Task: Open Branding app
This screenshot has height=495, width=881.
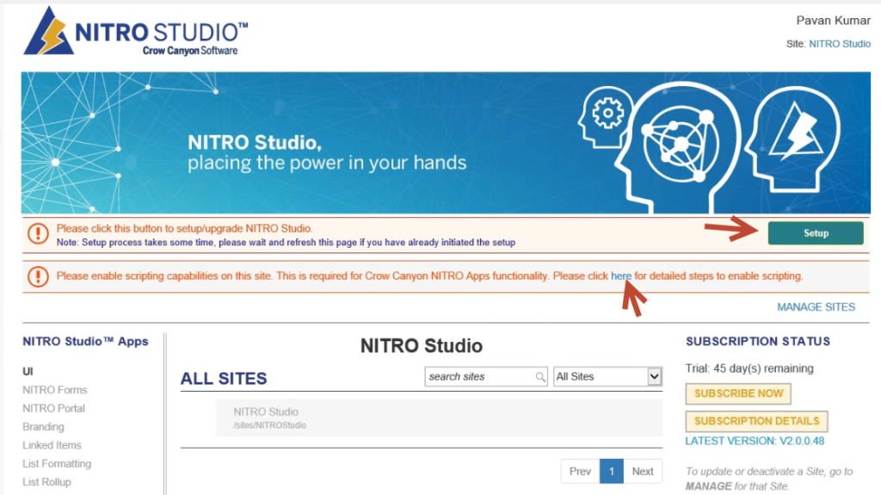Action: click(43, 427)
